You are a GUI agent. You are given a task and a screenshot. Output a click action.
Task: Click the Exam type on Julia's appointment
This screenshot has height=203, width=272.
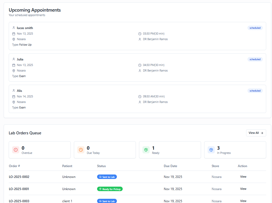coord(22,76)
